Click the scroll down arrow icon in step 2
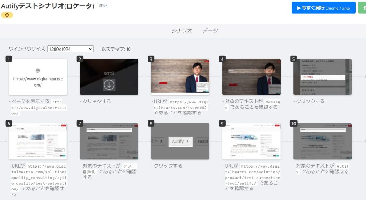 click(109, 85)
